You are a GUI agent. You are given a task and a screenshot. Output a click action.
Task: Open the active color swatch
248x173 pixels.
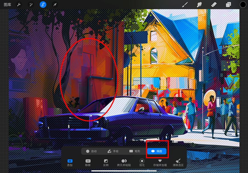point(243,5)
